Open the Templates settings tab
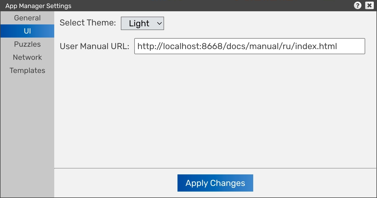Image resolution: width=377 pixels, height=198 pixels. tap(27, 71)
